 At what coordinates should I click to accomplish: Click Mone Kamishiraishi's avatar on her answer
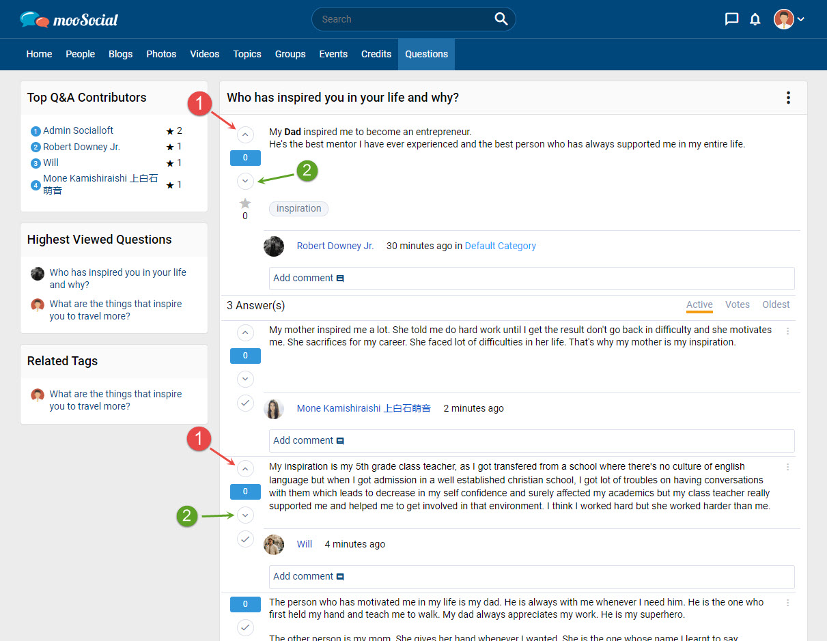coord(274,409)
